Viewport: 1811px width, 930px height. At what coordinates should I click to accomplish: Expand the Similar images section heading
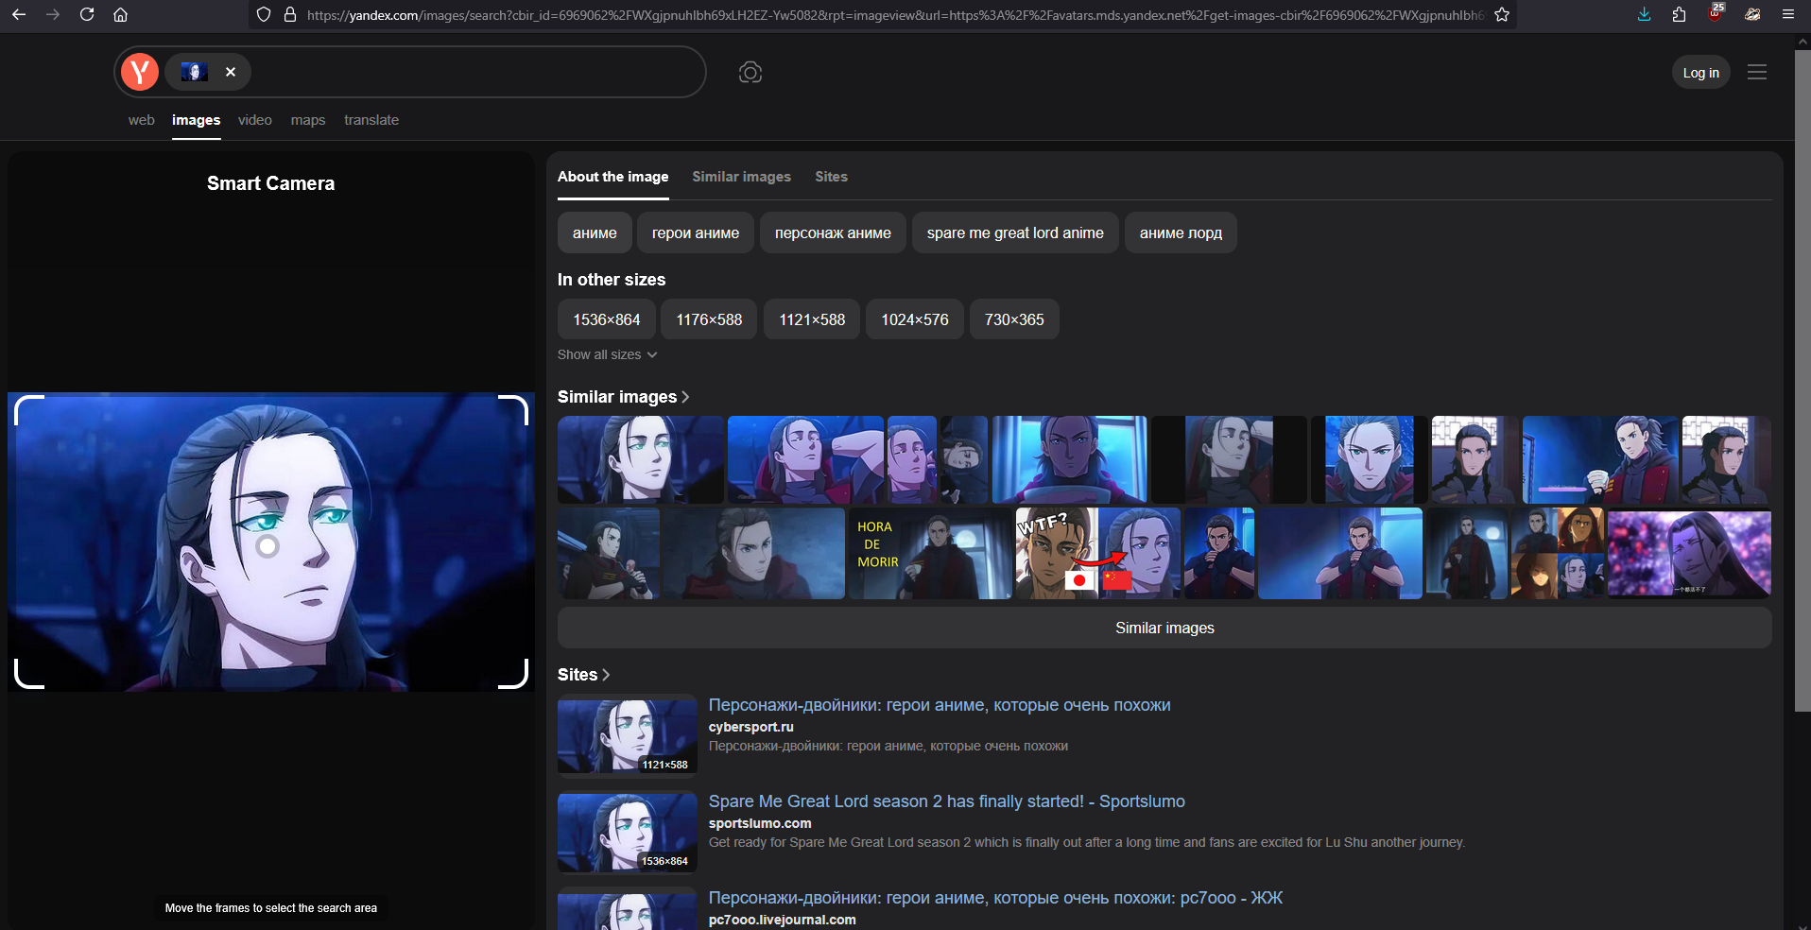point(623,397)
